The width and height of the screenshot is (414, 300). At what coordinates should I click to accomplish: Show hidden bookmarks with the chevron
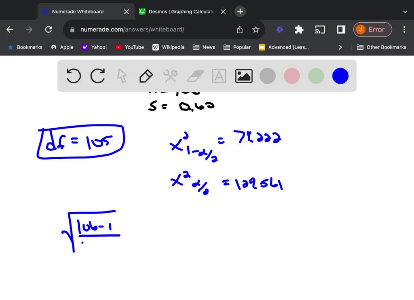point(340,47)
